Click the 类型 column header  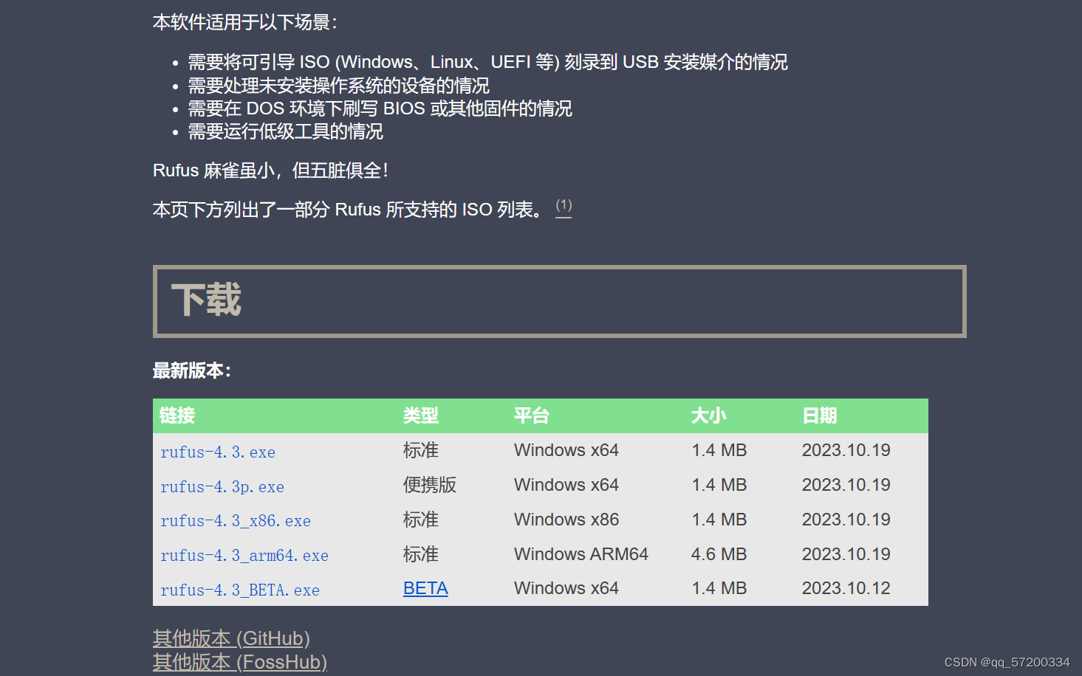[421, 415]
